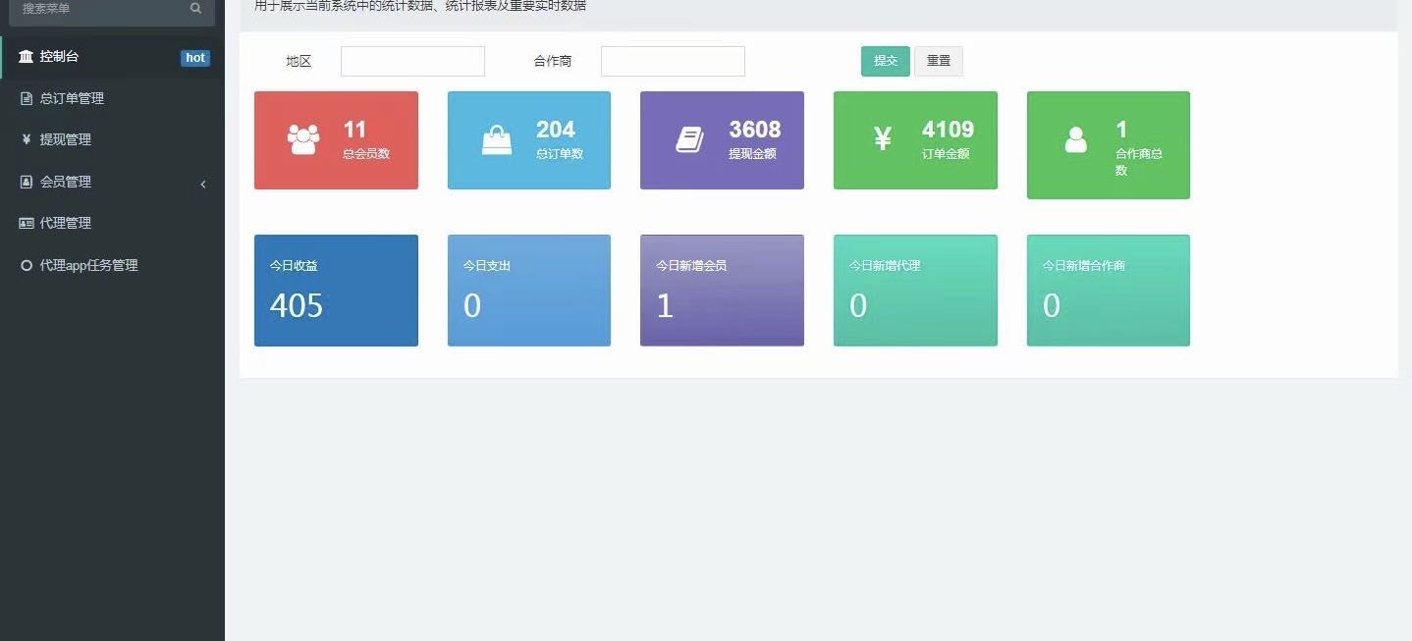This screenshot has width=1412, height=641.
Task: Click the user icon on 合作商总数 card
Action: (x=1076, y=140)
